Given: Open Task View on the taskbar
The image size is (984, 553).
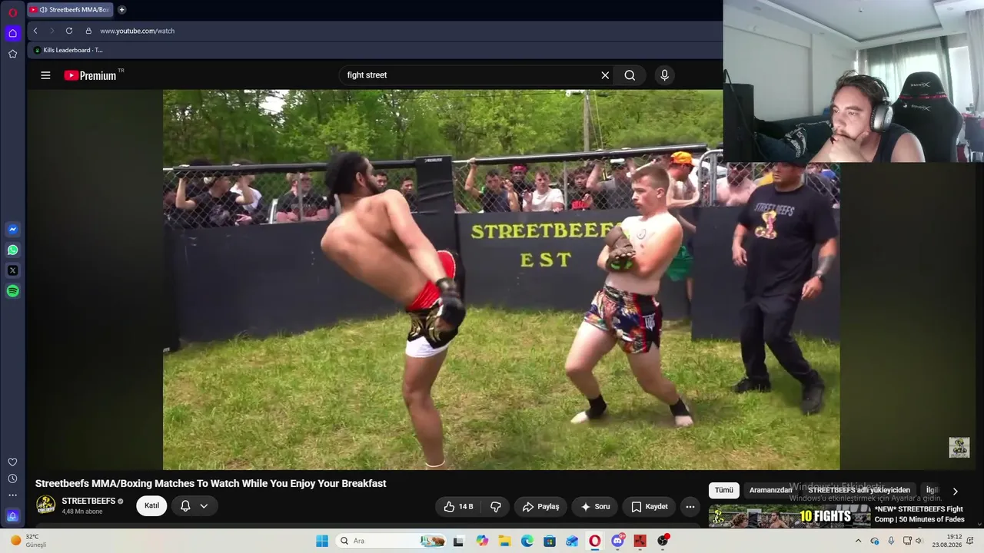Looking at the screenshot, I should 459,541.
